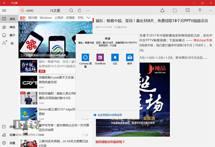Share to Cortana 提醒
Viewport: 215px width, 147px height.
point(85,61)
